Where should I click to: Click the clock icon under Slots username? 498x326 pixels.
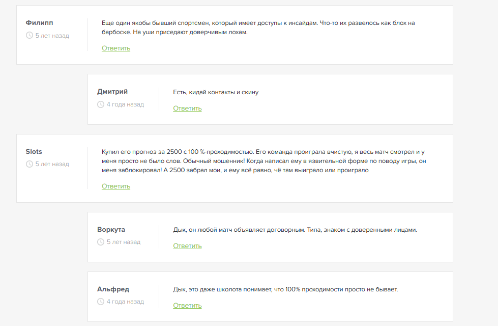29,164
